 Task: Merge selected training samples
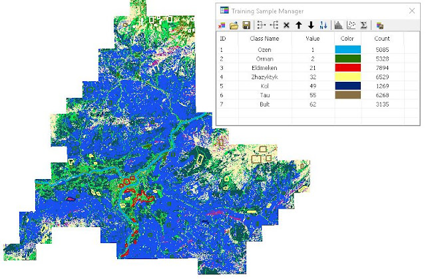click(x=262, y=25)
